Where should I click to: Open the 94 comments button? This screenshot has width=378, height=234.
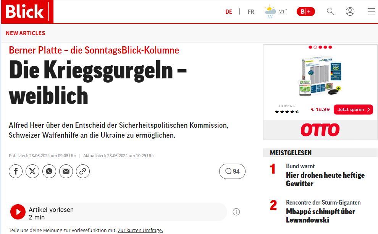(232, 171)
